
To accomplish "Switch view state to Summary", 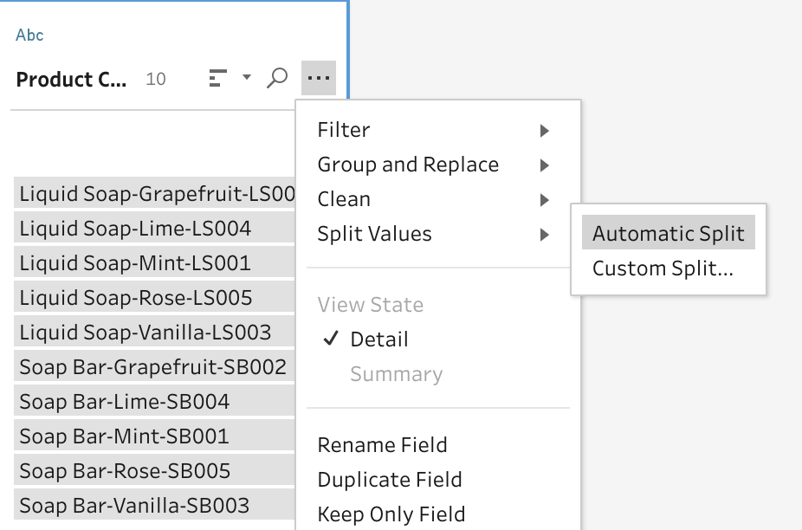I will tap(396, 374).
